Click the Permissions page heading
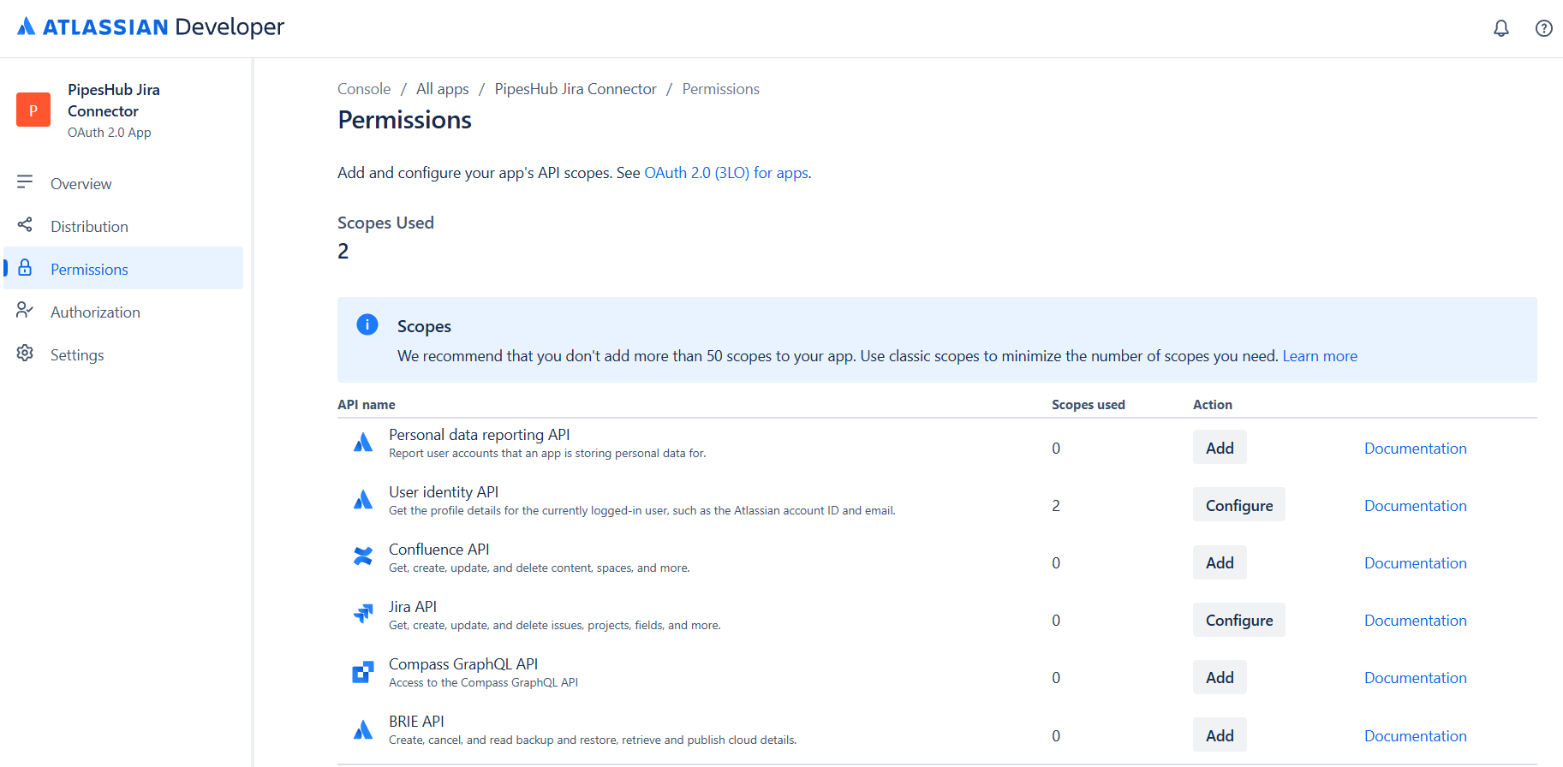The image size is (1563, 767). click(404, 120)
